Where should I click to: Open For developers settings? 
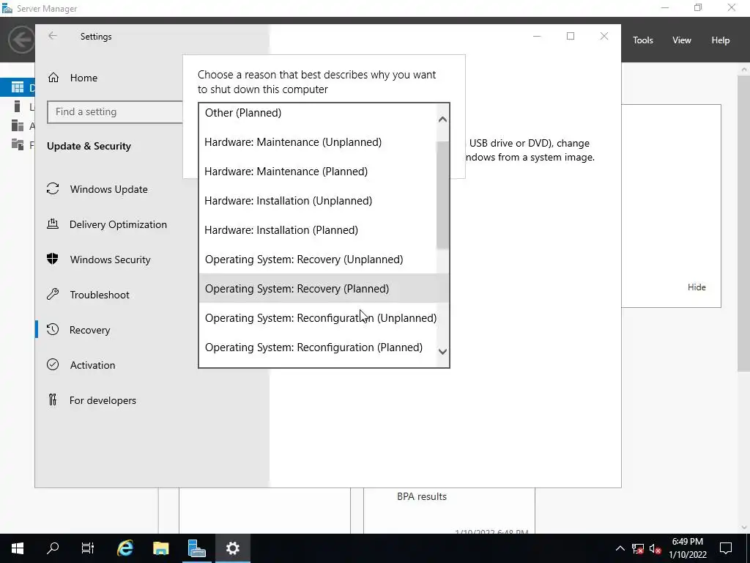click(103, 400)
